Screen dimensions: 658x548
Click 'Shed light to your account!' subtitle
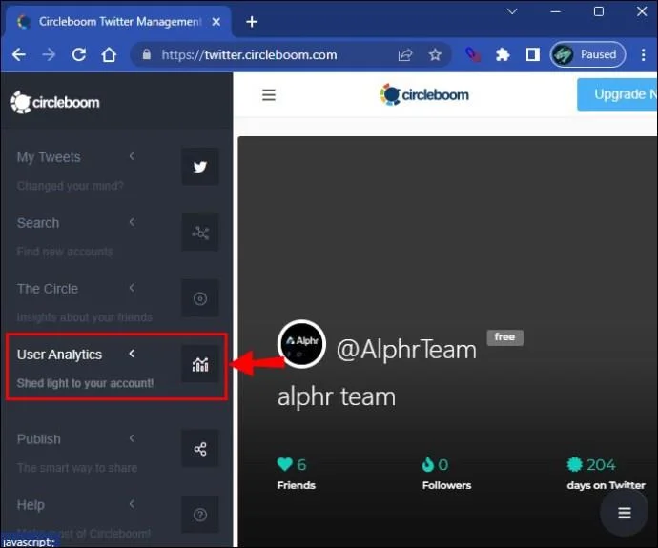coord(85,383)
